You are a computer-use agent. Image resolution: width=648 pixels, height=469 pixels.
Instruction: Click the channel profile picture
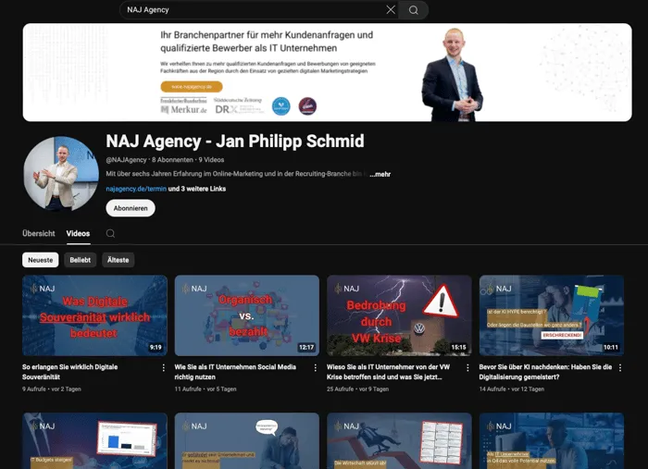click(x=61, y=174)
